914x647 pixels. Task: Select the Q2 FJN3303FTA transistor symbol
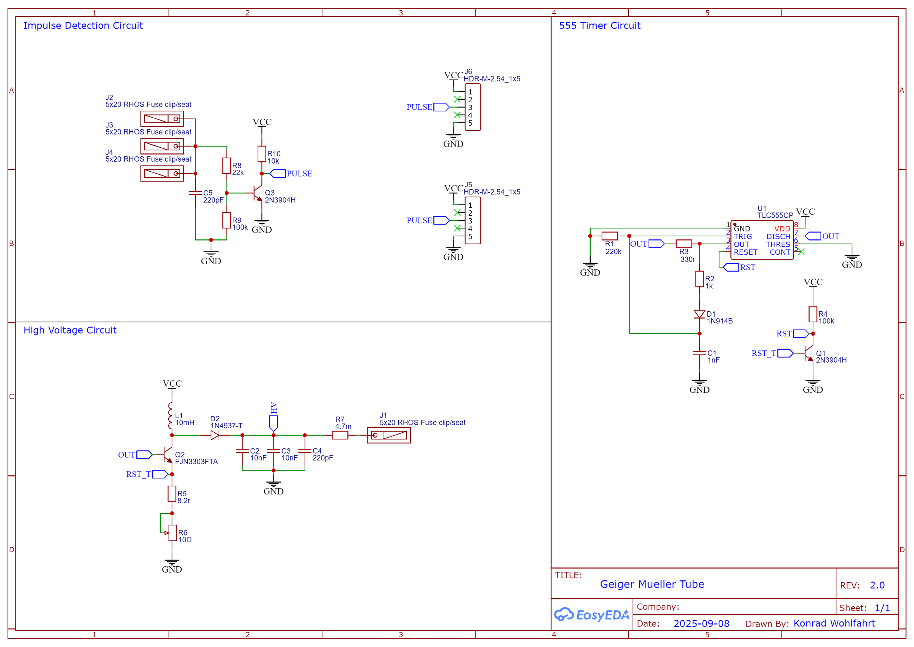tap(168, 455)
